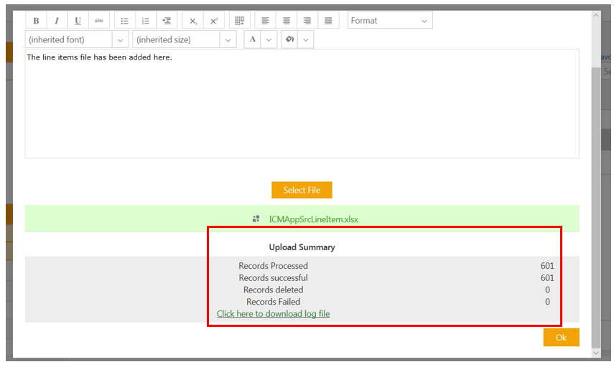Apply superscript formatting
This screenshot has height=367, width=614.
pos(213,21)
